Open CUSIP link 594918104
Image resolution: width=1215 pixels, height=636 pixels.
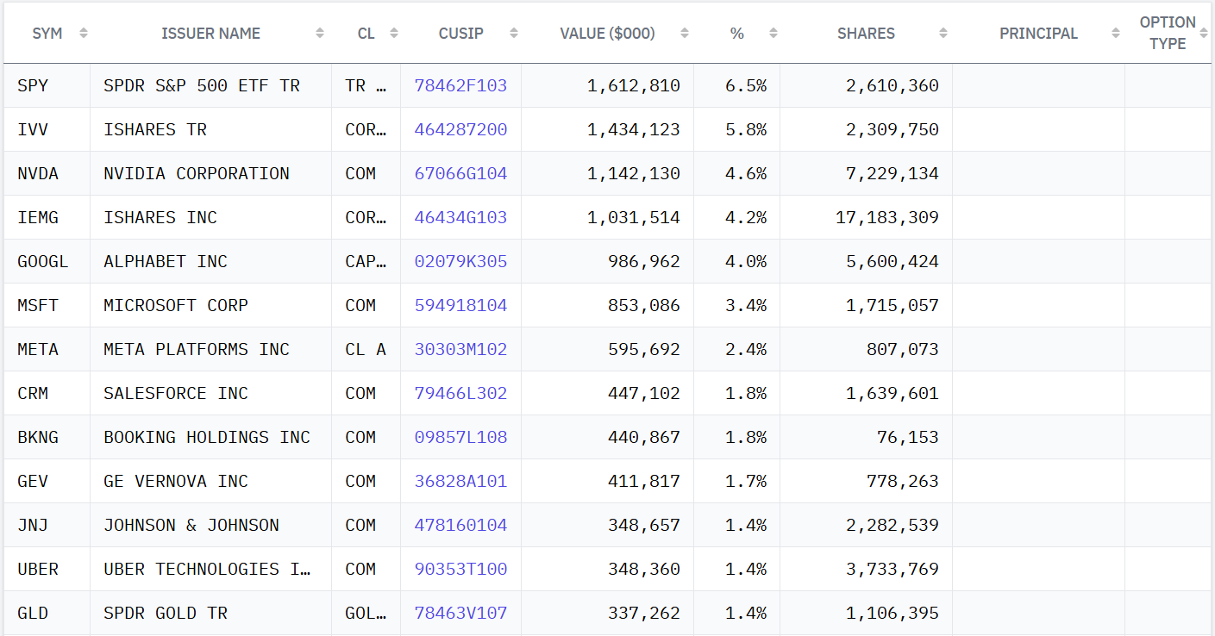[460, 305]
